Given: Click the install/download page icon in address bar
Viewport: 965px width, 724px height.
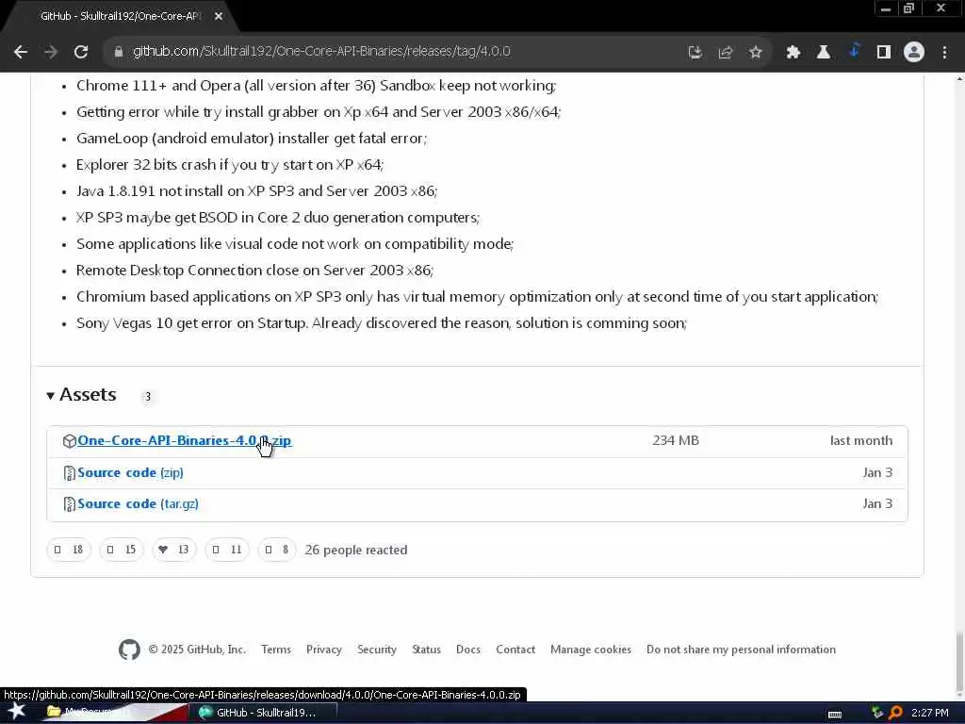Looking at the screenshot, I should click(695, 53).
